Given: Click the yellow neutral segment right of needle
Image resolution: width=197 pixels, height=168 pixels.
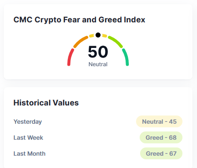Looking at the screenshot, I should [105, 36].
